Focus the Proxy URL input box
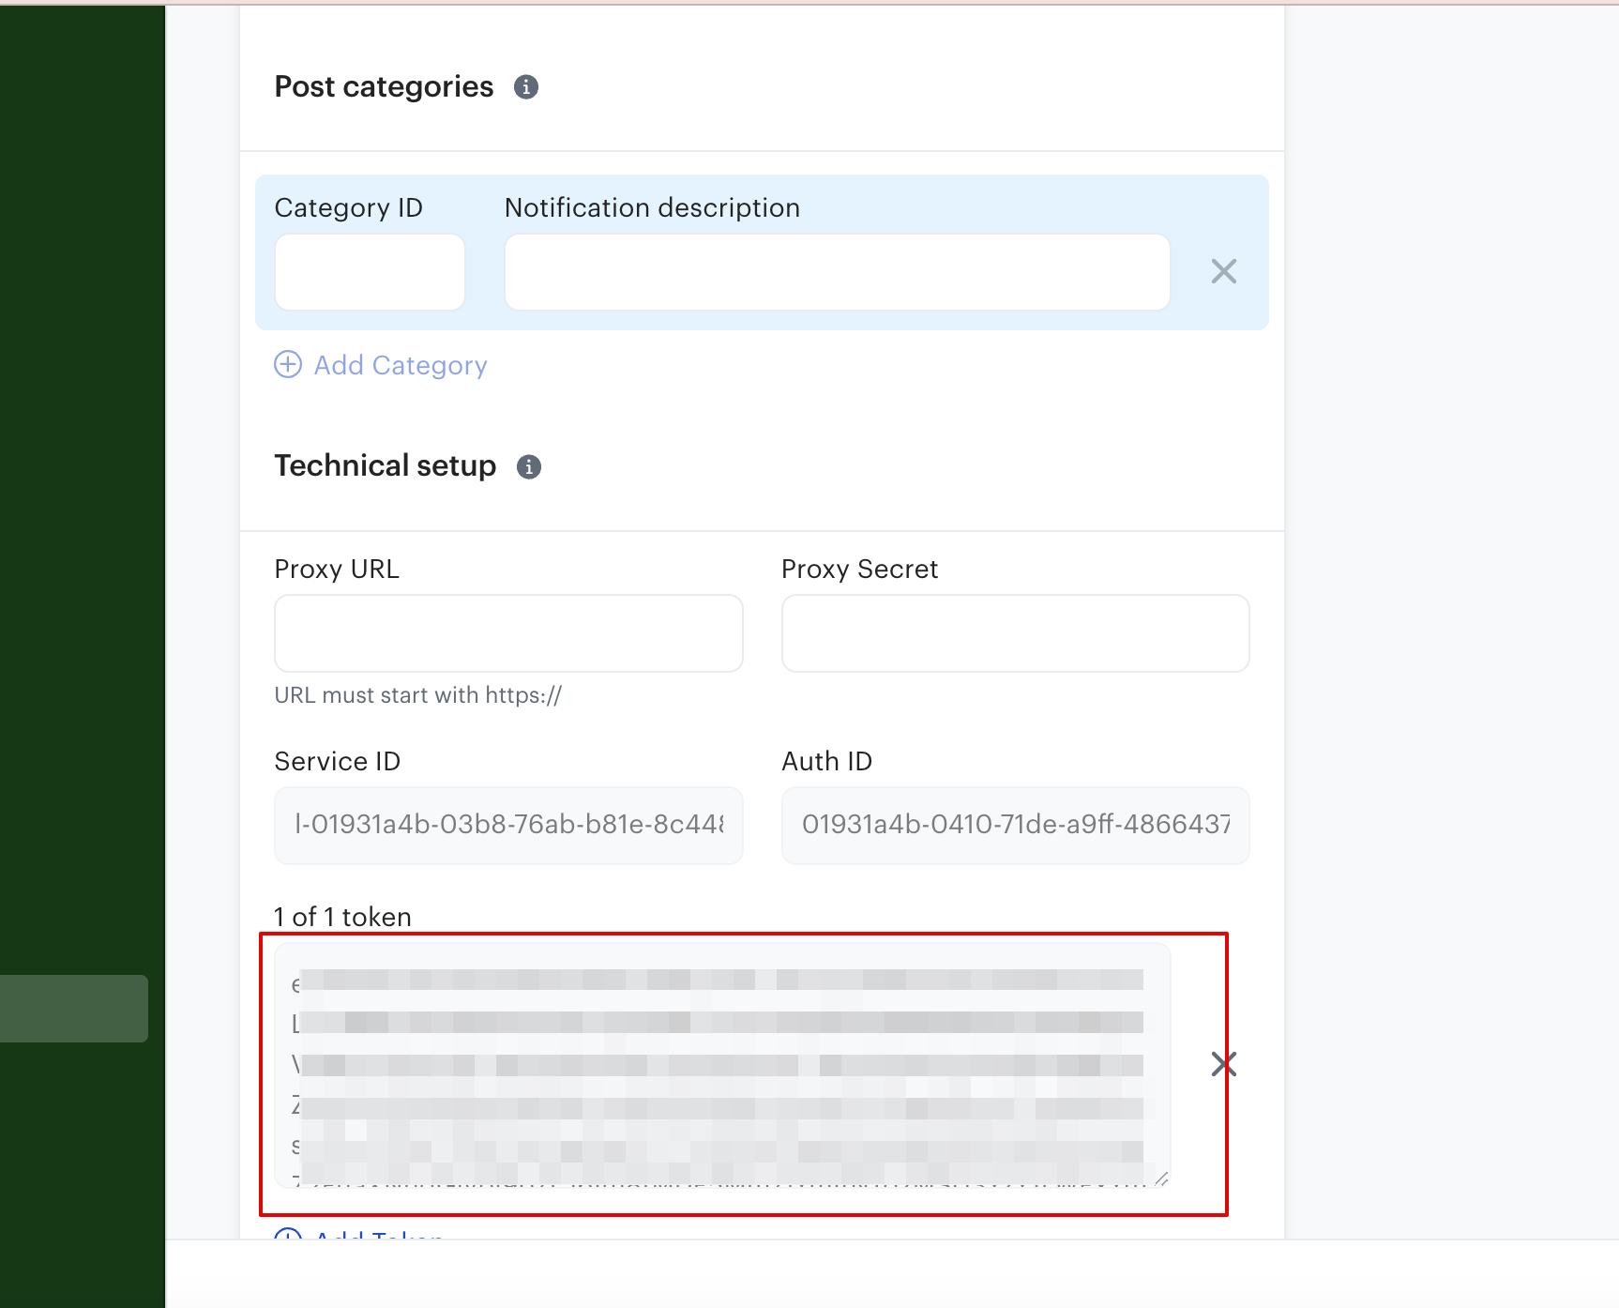This screenshot has height=1308, width=1619. pyautogui.click(x=508, y=633)
